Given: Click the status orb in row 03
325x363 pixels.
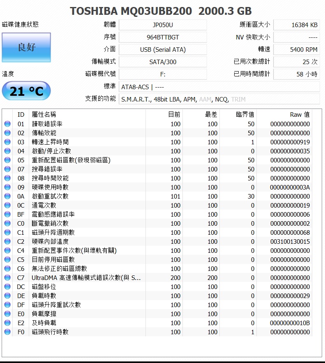Looking at the screenshot, I should [x=7, y=142].
